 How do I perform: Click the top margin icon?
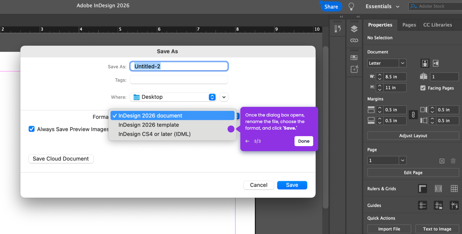(x=371, y=110)
